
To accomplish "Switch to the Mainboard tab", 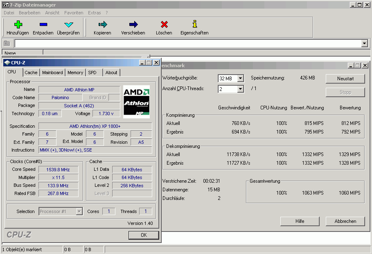I will pos(52,73).
